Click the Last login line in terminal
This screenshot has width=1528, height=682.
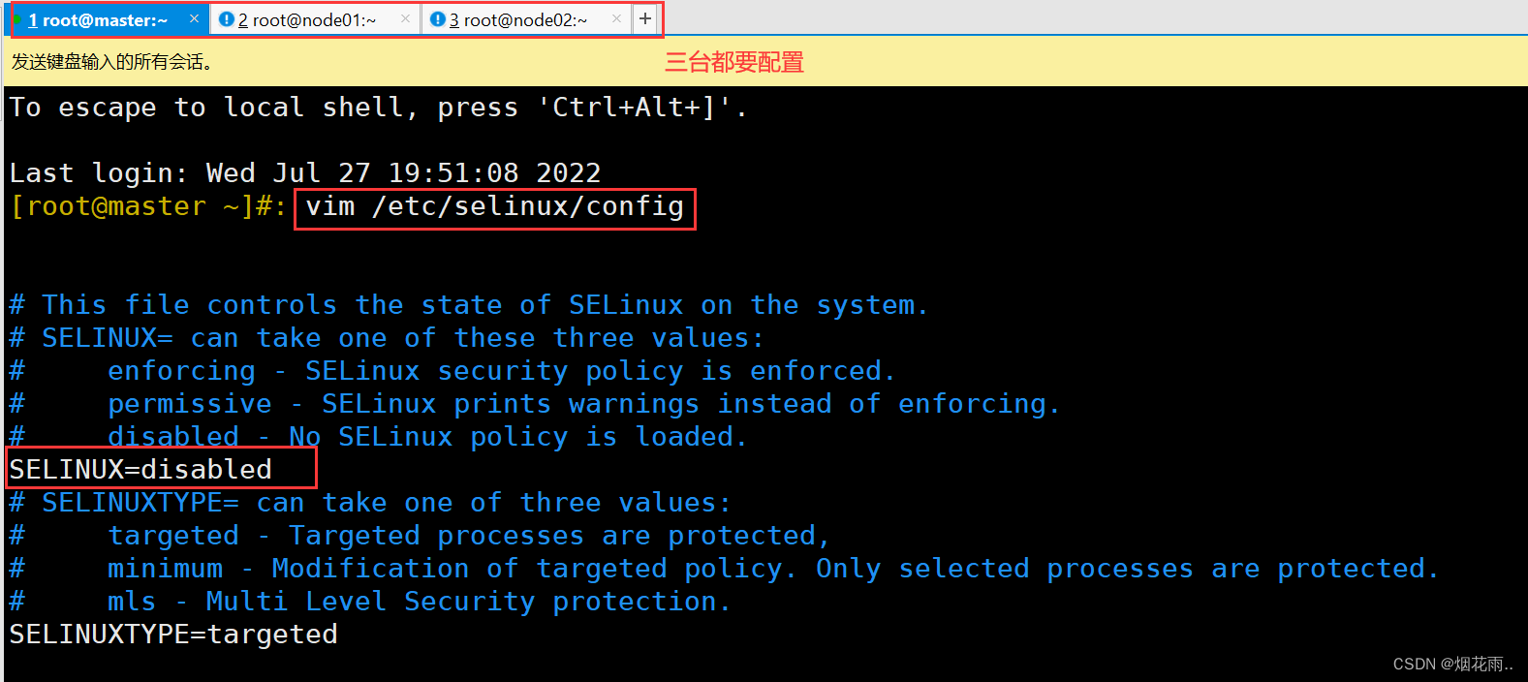tap(305, 172)
